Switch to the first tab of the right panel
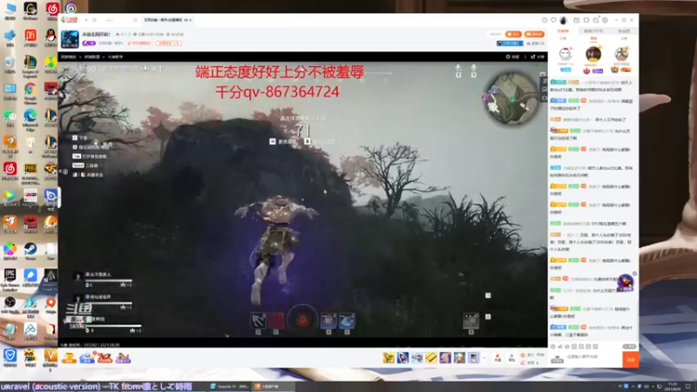Screen dimensions: 697x392 coord(563,31)
